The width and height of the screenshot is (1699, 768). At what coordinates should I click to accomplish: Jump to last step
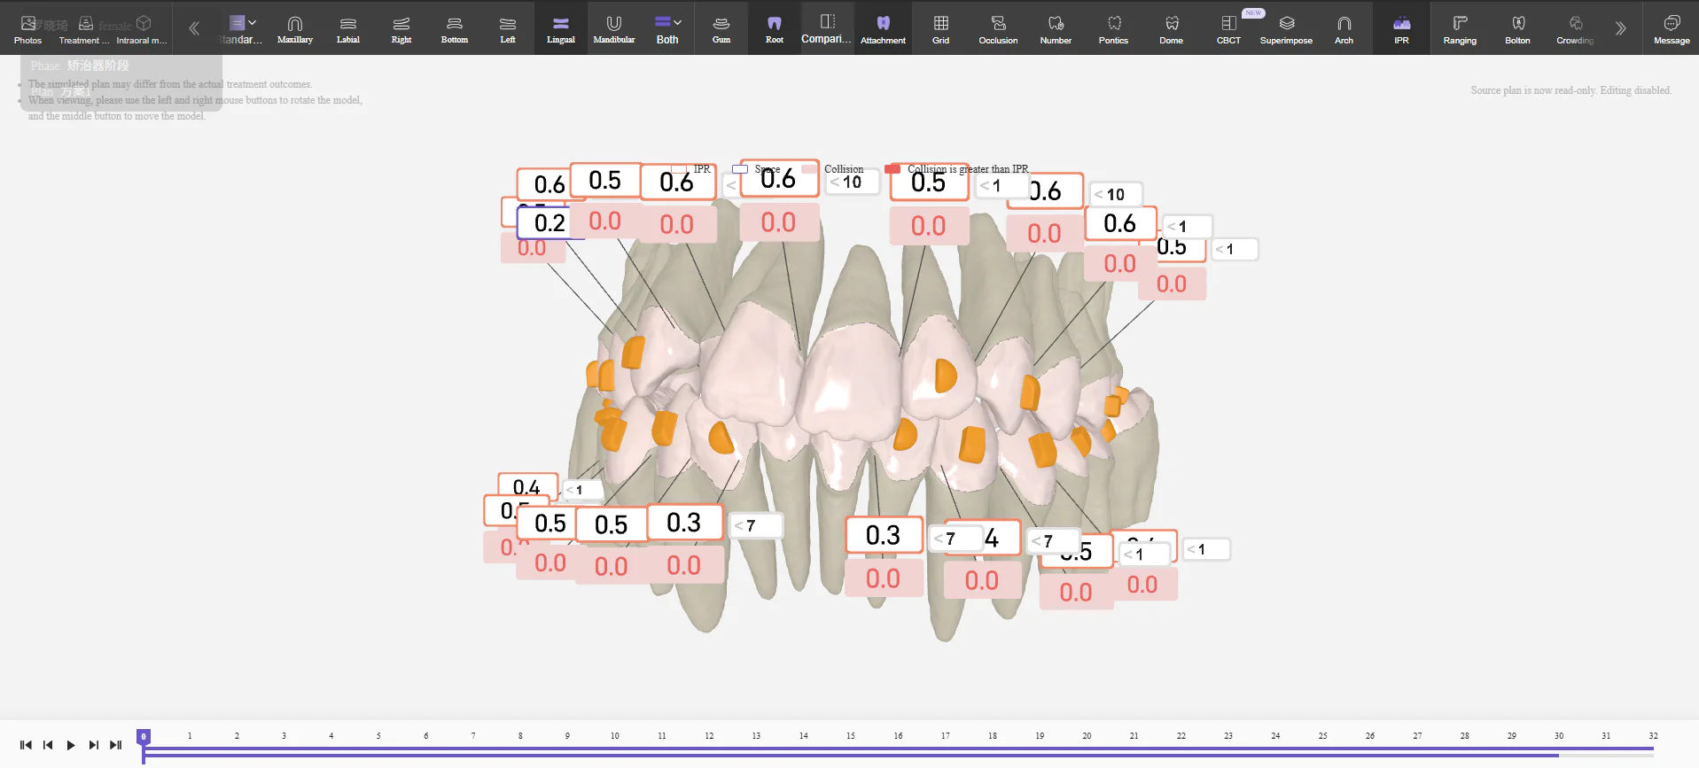(116, 745)
